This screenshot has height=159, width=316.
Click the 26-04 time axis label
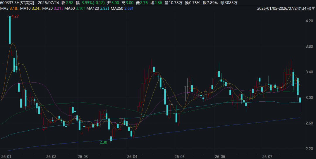(x=133, y=157)
